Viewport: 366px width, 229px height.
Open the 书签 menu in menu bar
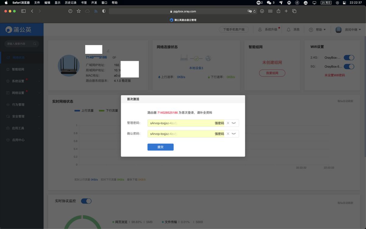coord(84,2)
